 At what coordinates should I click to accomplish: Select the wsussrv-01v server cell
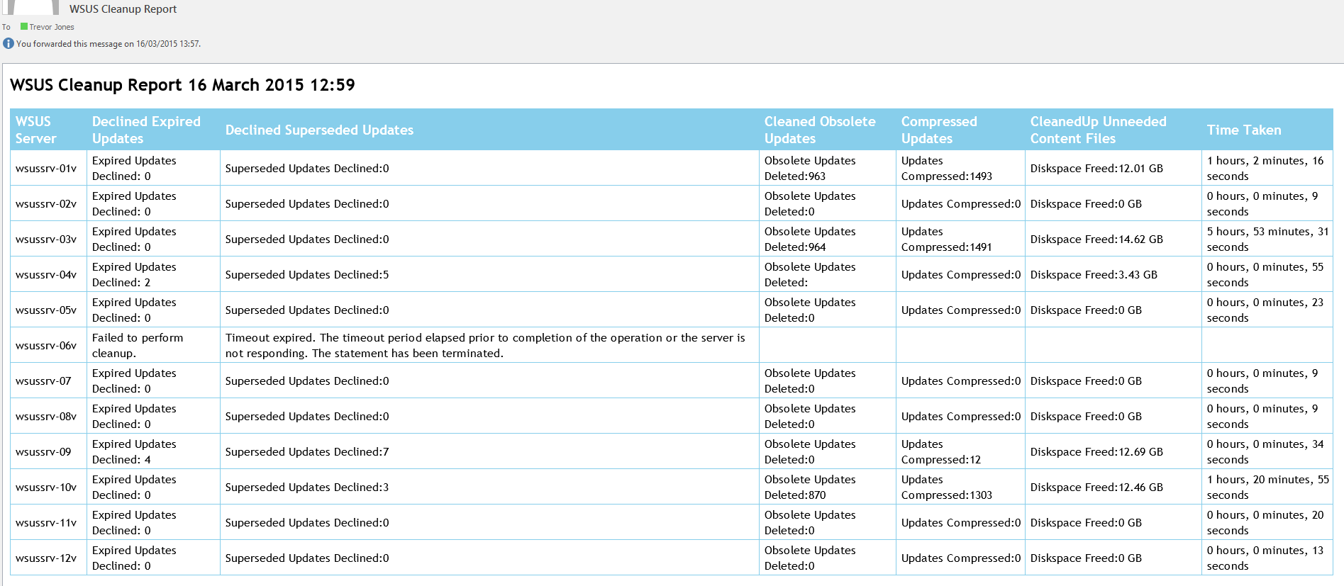[x=46, y=169]
